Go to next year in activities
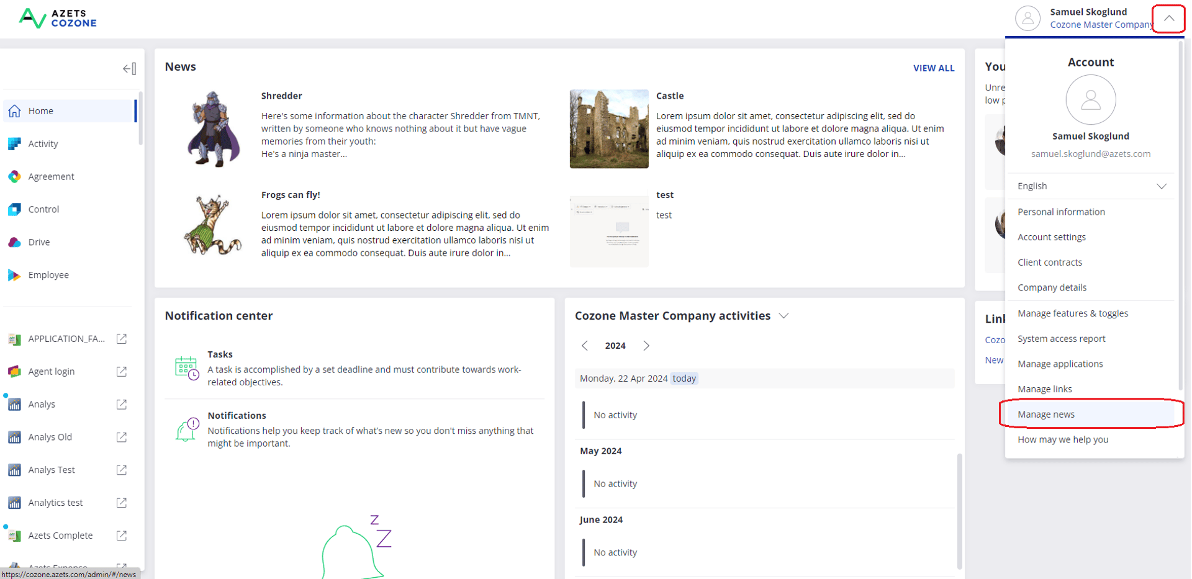Viewport: 1192px width, 579px height. click(x=646, y=346)
